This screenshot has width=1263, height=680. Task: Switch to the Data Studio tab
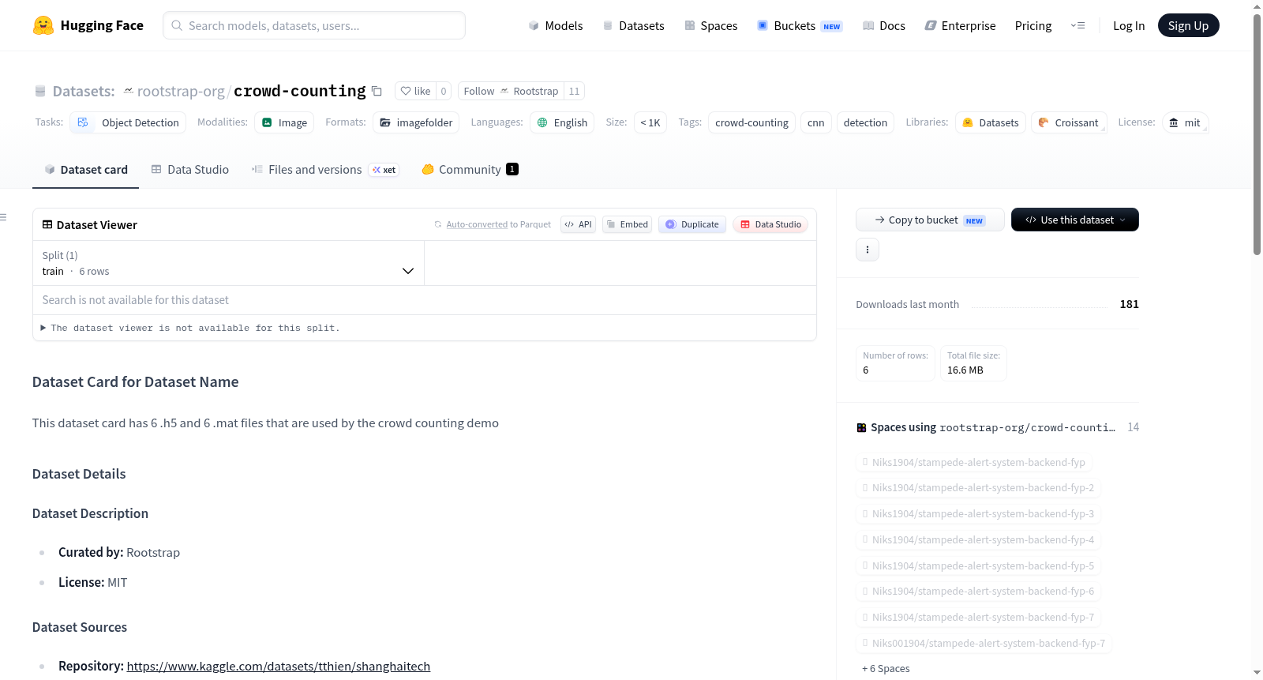[x=190, y=169]
